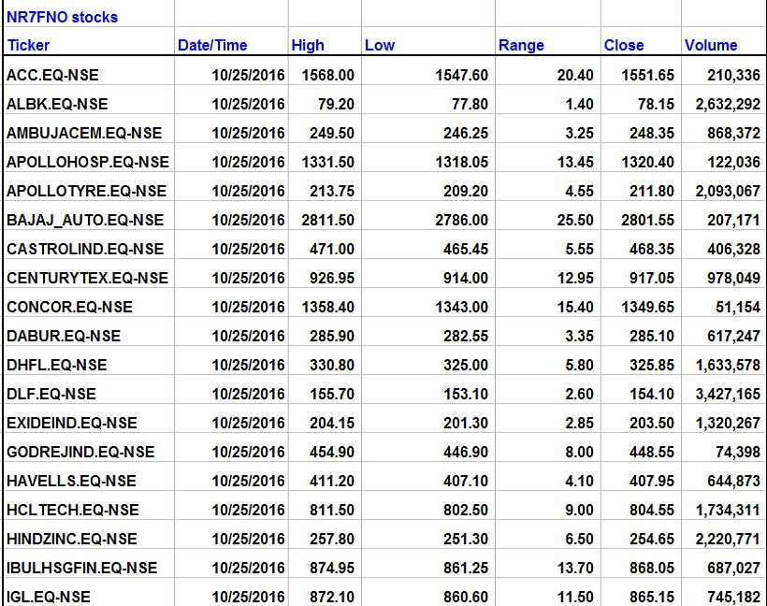This screenshot has width=767, height=606.
Task: Click the High value 2811.50
Action: pos(327,220)
